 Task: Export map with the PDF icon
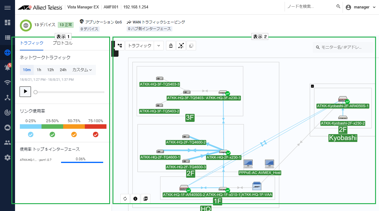(x=146, y=199)
